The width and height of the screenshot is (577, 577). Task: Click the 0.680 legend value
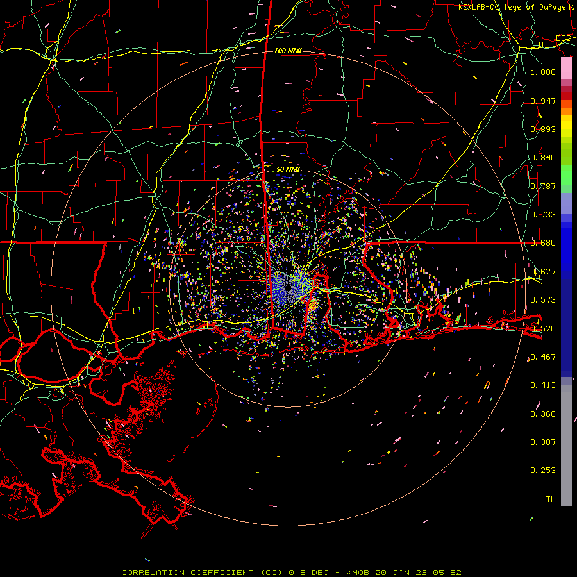coord(543,243)
